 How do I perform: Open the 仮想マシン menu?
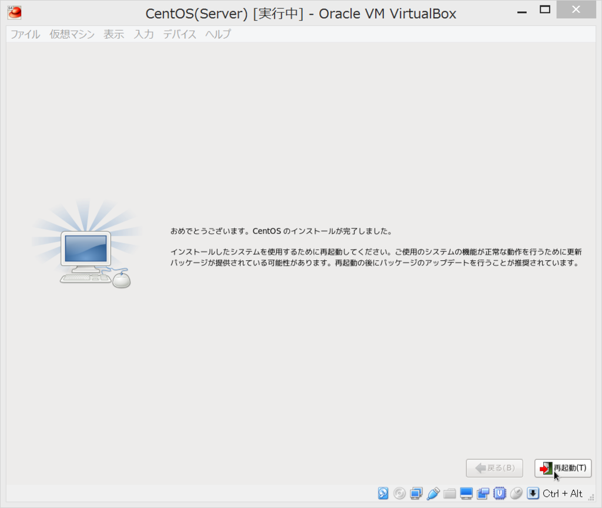72,34
